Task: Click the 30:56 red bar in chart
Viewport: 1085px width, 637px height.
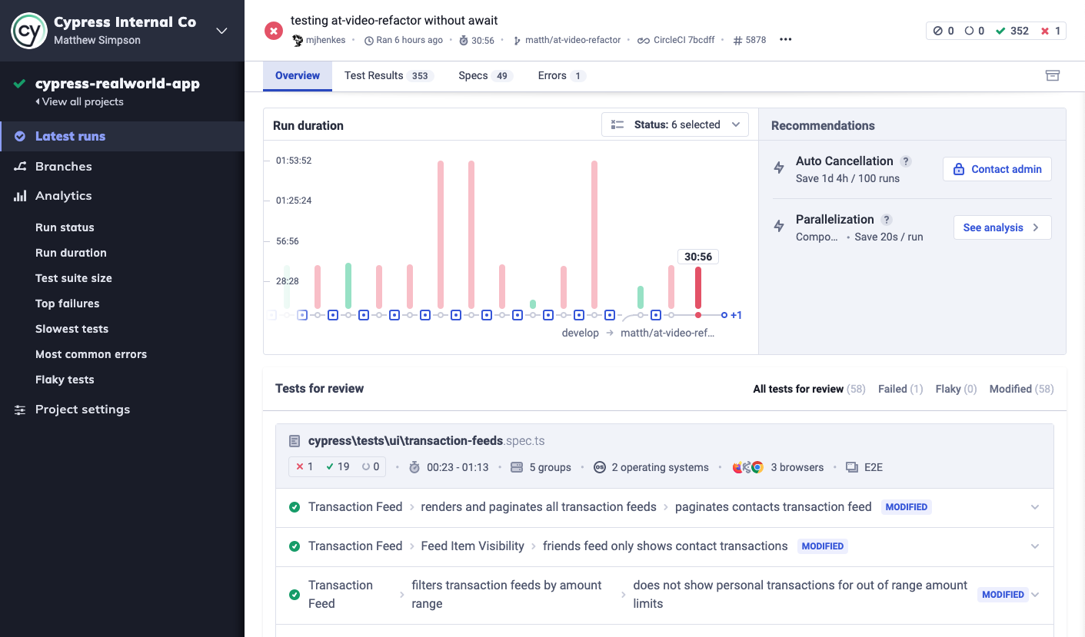Action: (x=698, y=287)
